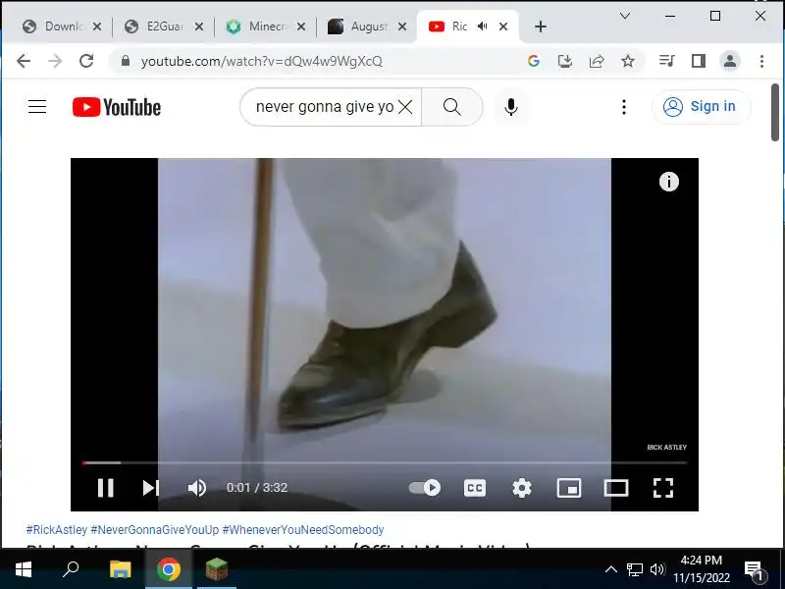
Task: Activate miniplayer mode
Action: pyautogui.click(x=569, y=488)
